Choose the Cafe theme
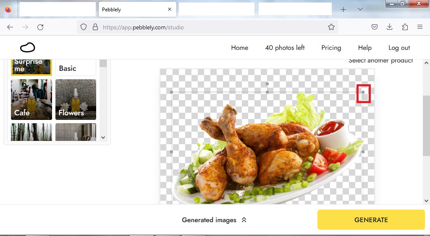The width and height of the screenshot is (430, 236). tap(31, 99)
